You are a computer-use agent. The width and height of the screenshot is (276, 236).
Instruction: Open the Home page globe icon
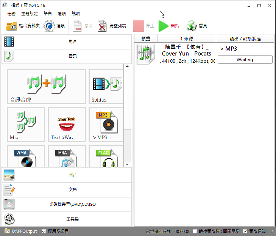coord(192,26)
